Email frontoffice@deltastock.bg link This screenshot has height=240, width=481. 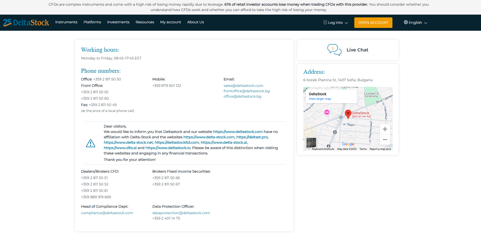point(247,91)
